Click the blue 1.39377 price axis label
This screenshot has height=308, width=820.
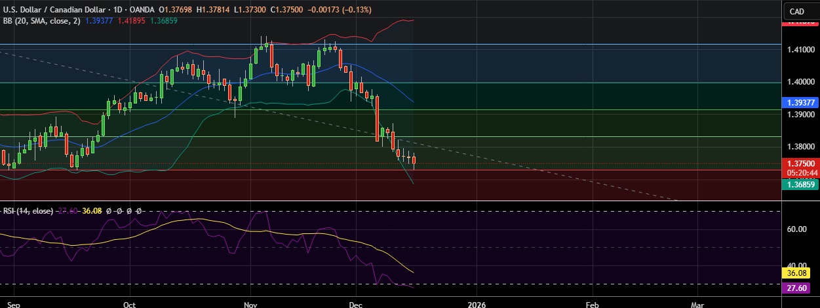[801, 103]
